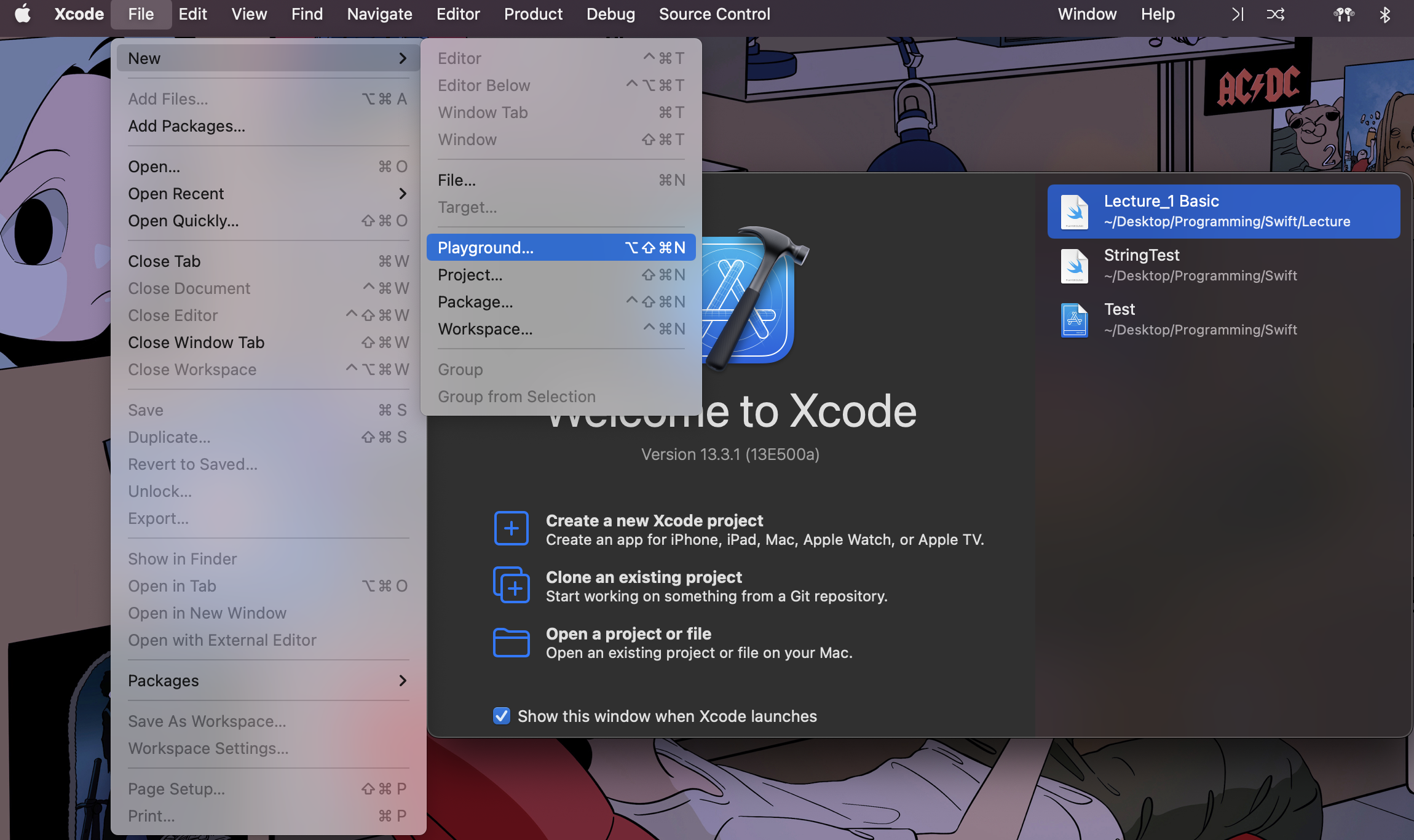This screenshot has width=1414, height=840.
Task: Select Close Window Tab in File menu
Action: 269,343
